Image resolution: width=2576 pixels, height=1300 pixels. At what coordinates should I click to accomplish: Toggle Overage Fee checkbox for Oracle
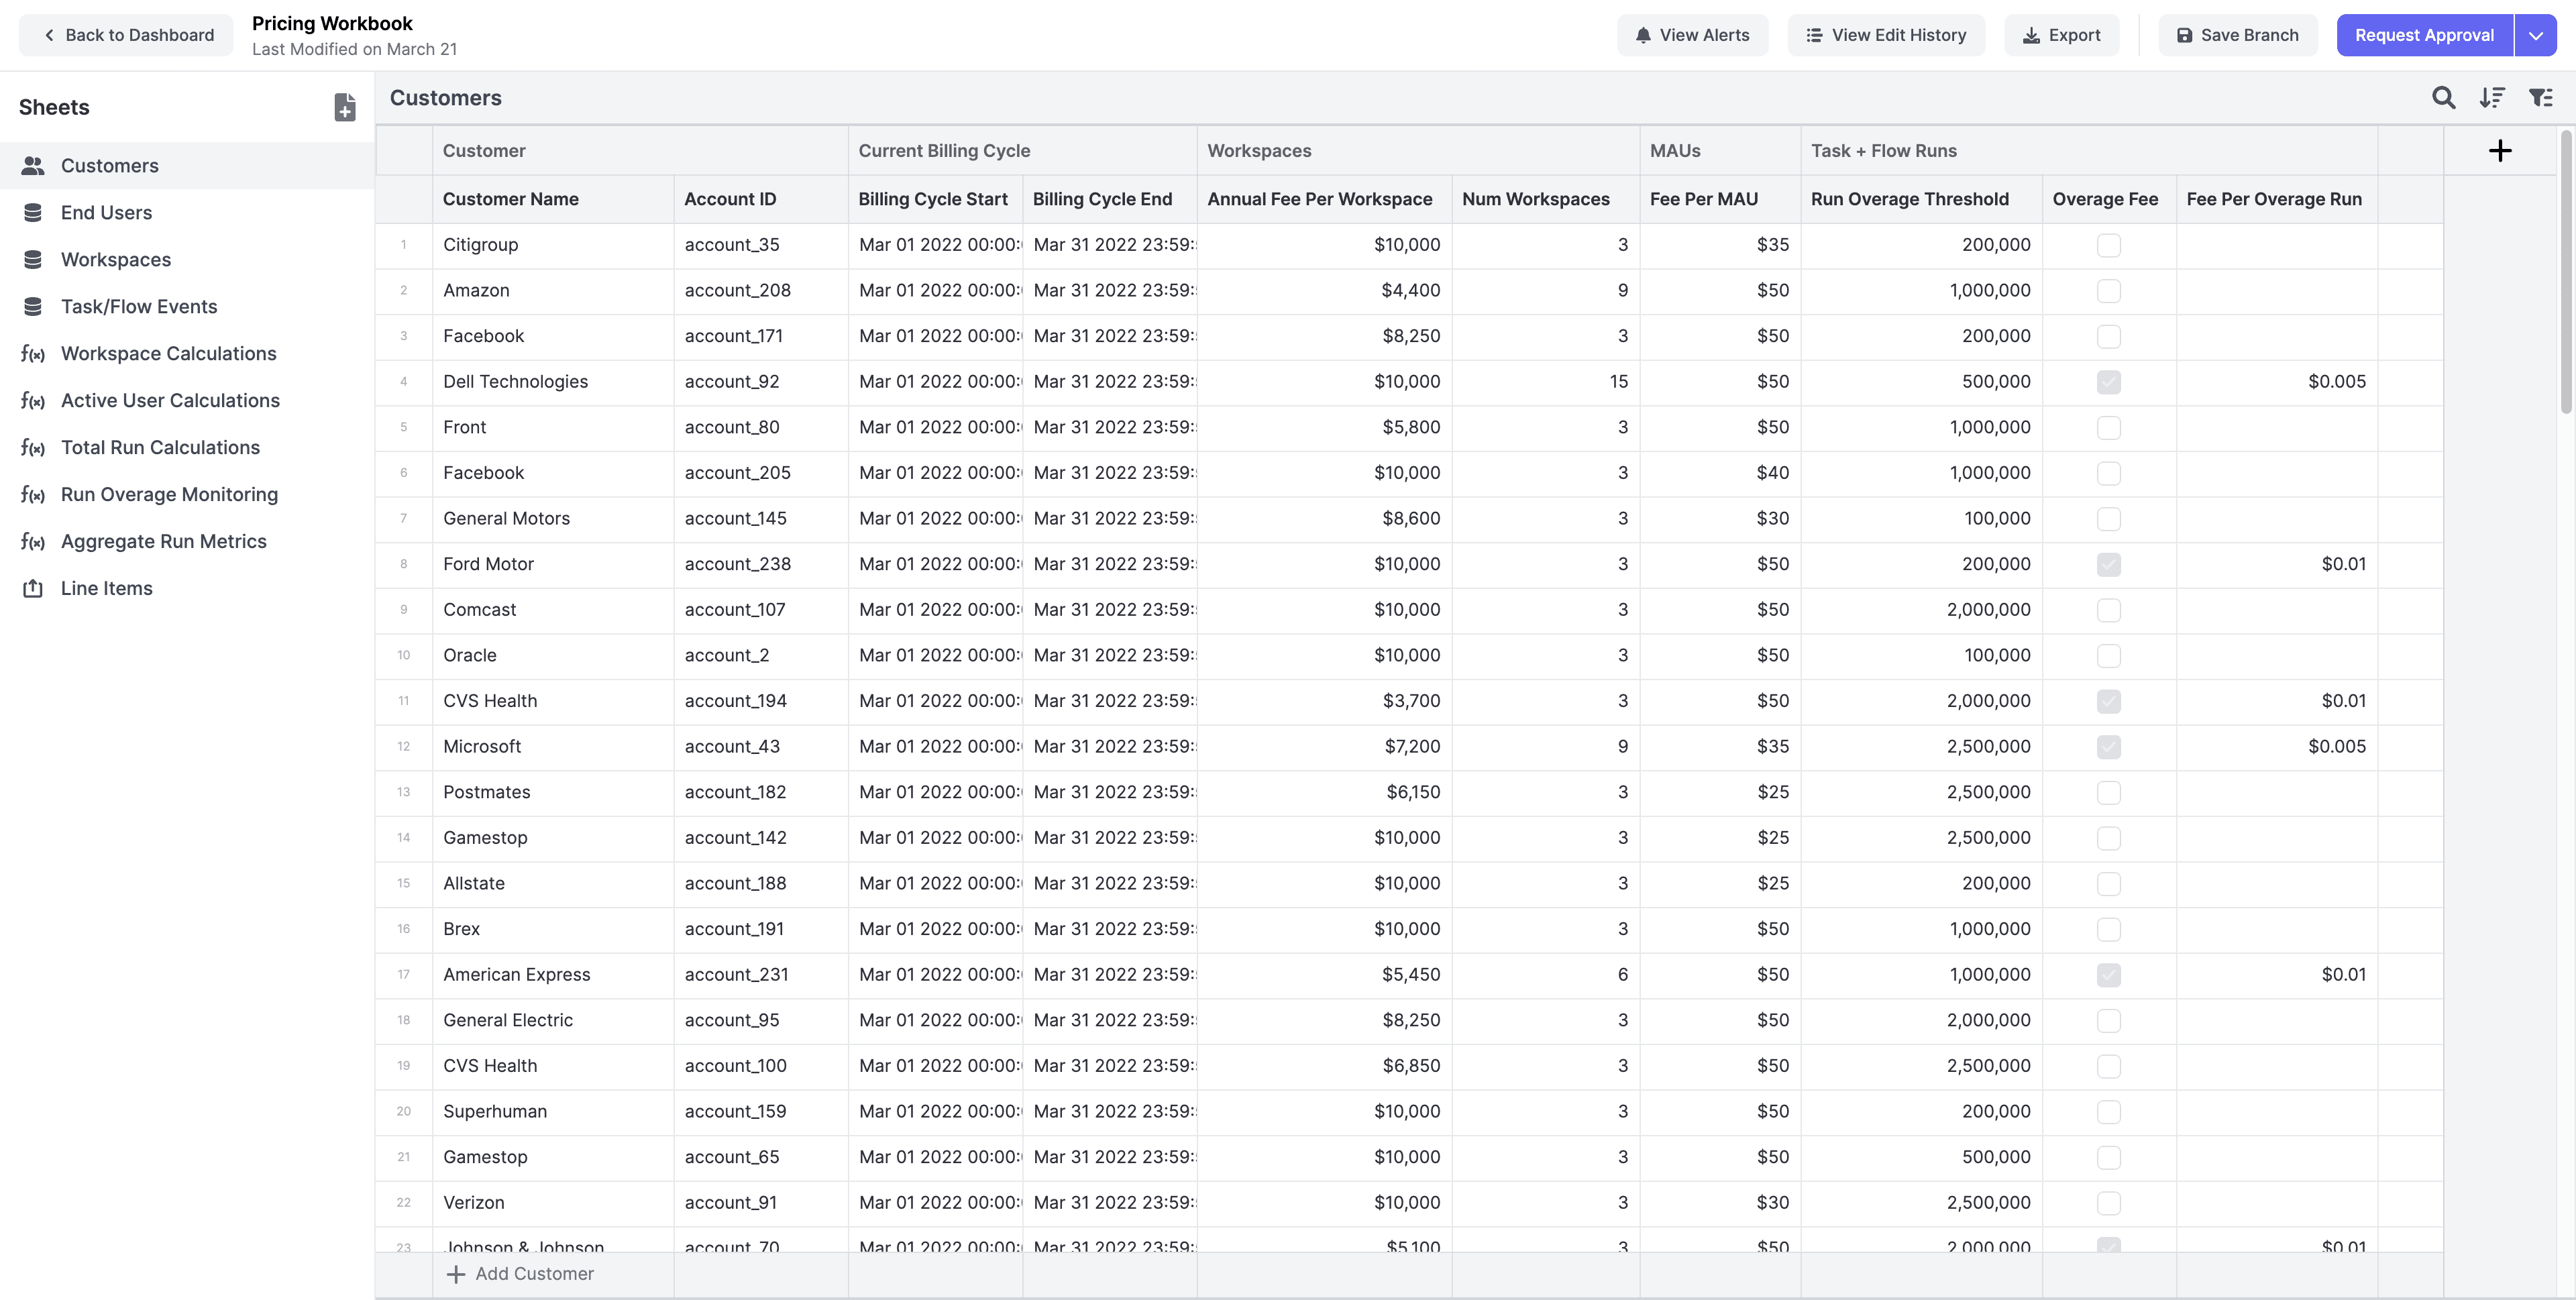(2109, 656)
